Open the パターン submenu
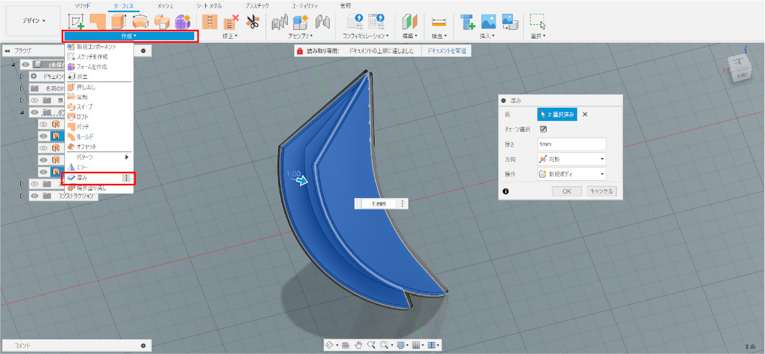Screen dimensions: 765x354 point(99,157)
